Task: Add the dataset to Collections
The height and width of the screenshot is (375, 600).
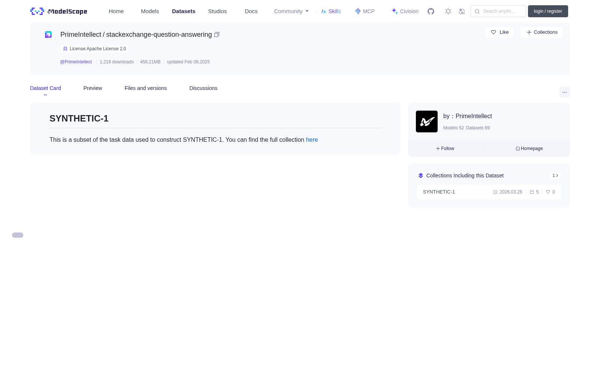Action: click(x=541, y=32)
